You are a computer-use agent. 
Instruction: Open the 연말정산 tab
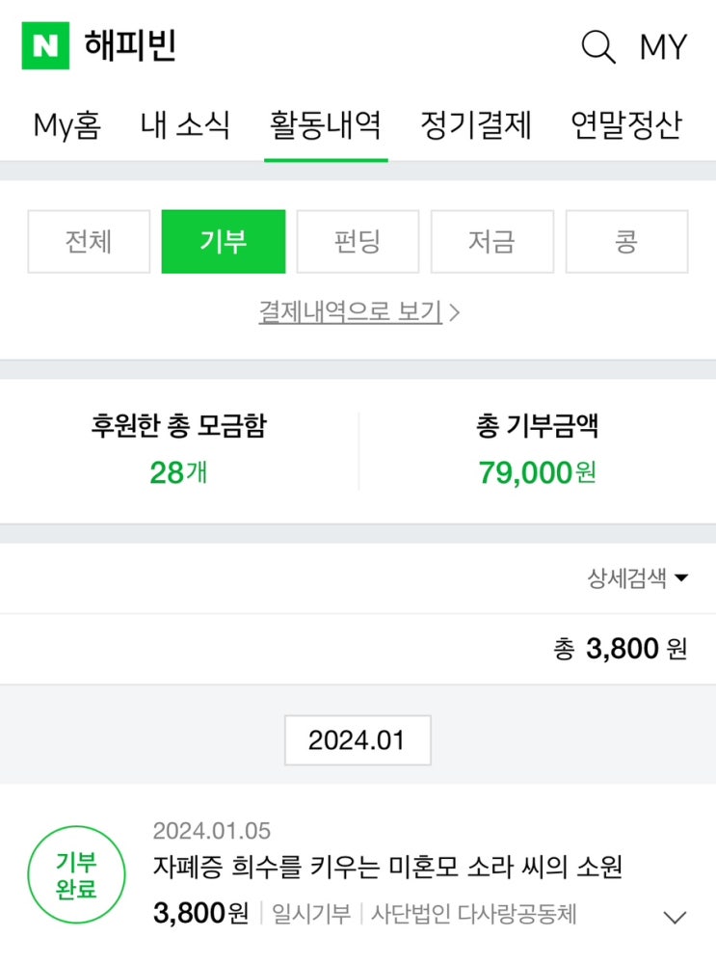[x=626, y=124]
